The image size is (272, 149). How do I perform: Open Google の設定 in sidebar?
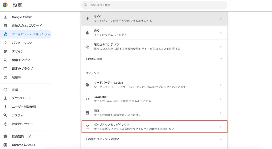(x=22, y=17)
